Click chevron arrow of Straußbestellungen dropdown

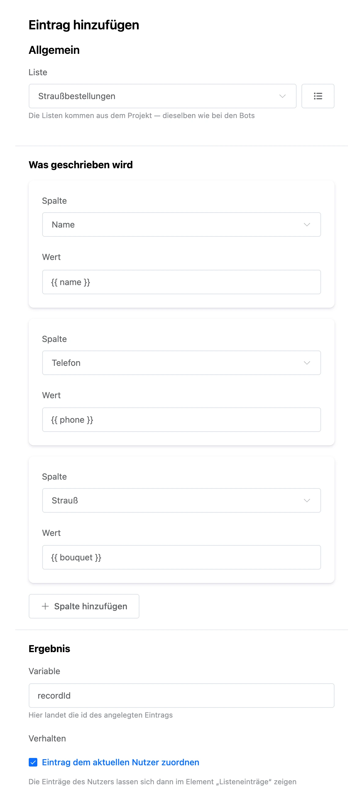(282, 96)
